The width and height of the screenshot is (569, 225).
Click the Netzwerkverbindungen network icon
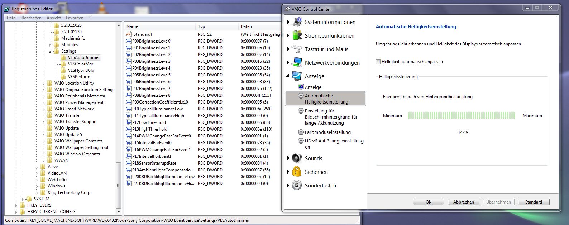tap(297, 62)
